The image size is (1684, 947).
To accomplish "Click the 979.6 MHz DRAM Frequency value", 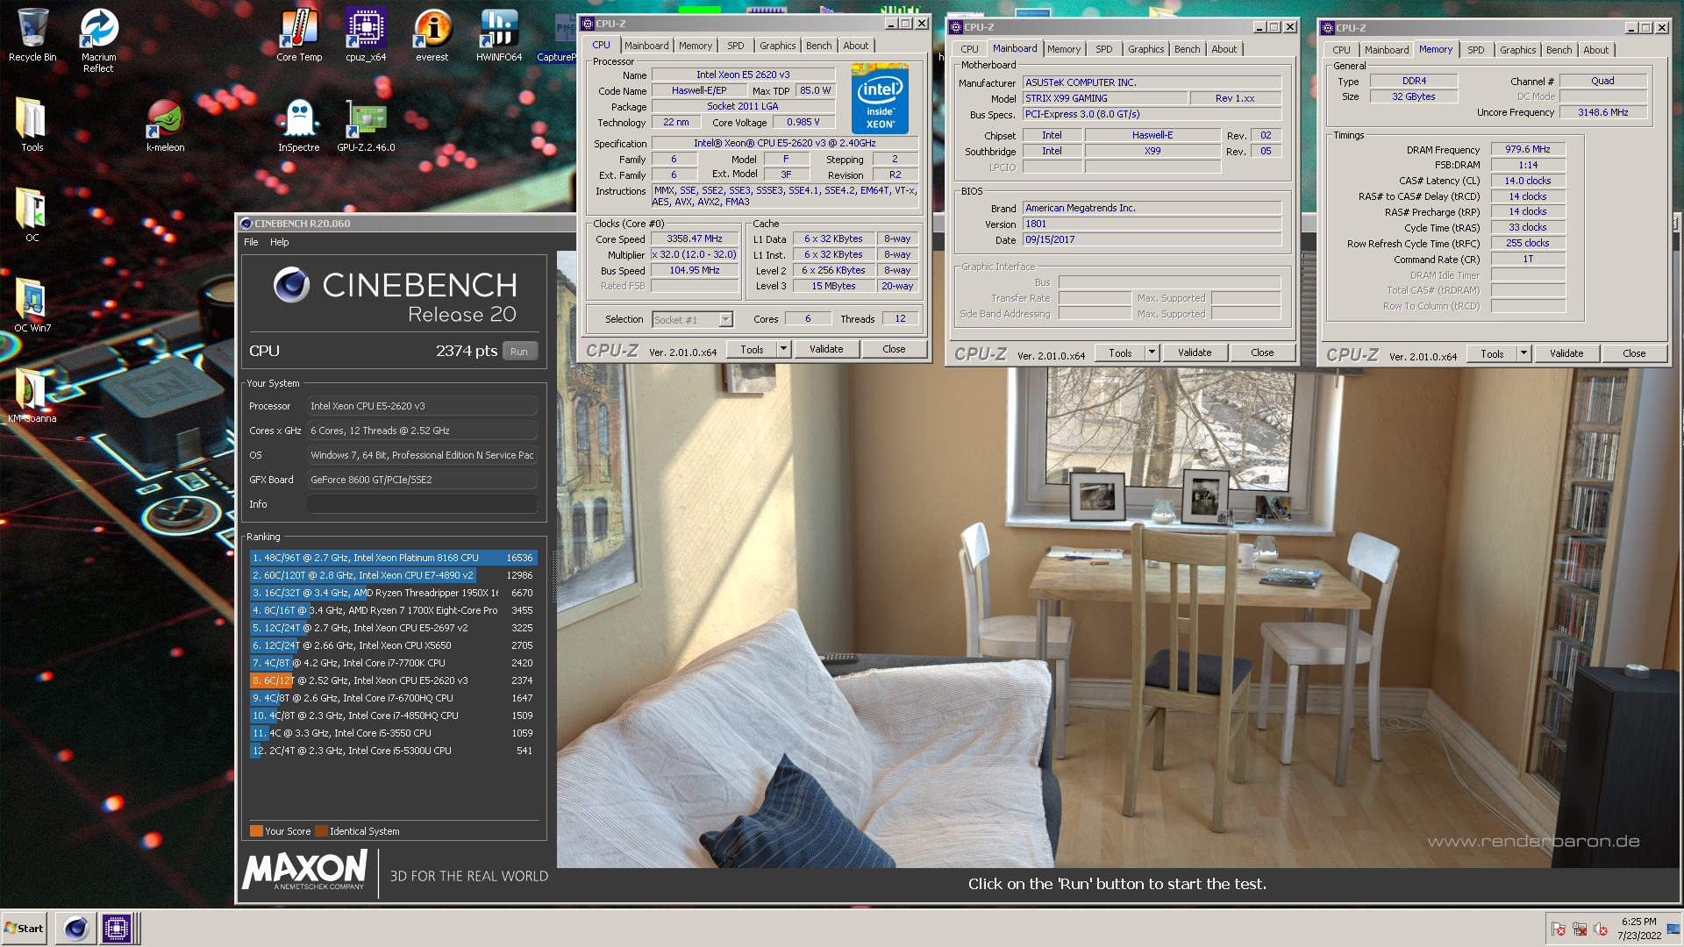I will [1528, 150].
